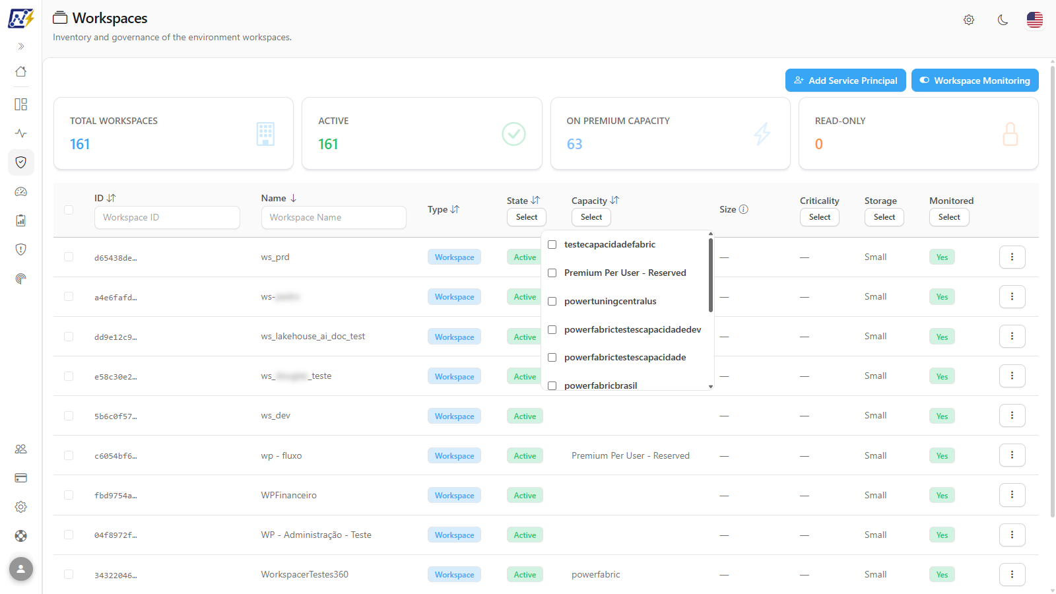Open the Home icon in sidebar
The height and width of the screenshot is (594, 1056).
click(x=21, y=71)
